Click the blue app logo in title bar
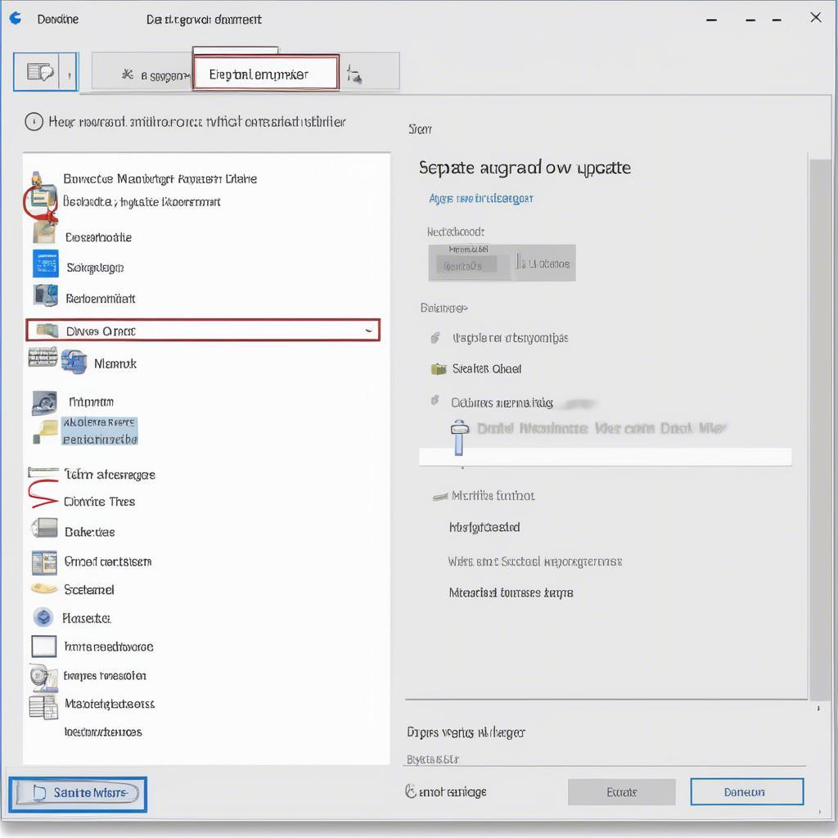Viewport: 838px width, 838px height. (16, 18)
